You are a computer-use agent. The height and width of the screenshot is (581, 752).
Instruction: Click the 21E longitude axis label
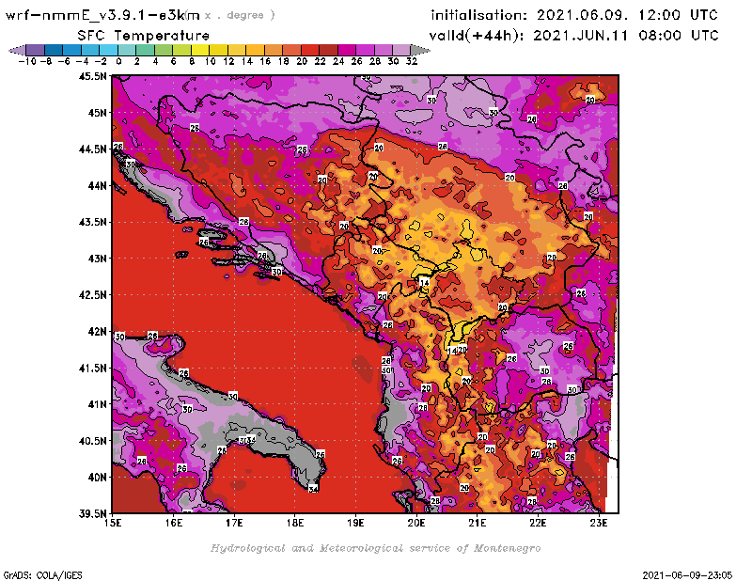tap(478, 523)
